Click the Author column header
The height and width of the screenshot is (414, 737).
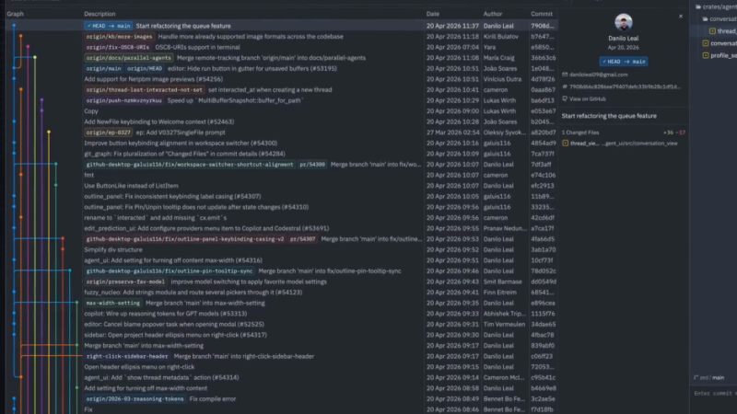pyautogui.click(x=493, y=14)
